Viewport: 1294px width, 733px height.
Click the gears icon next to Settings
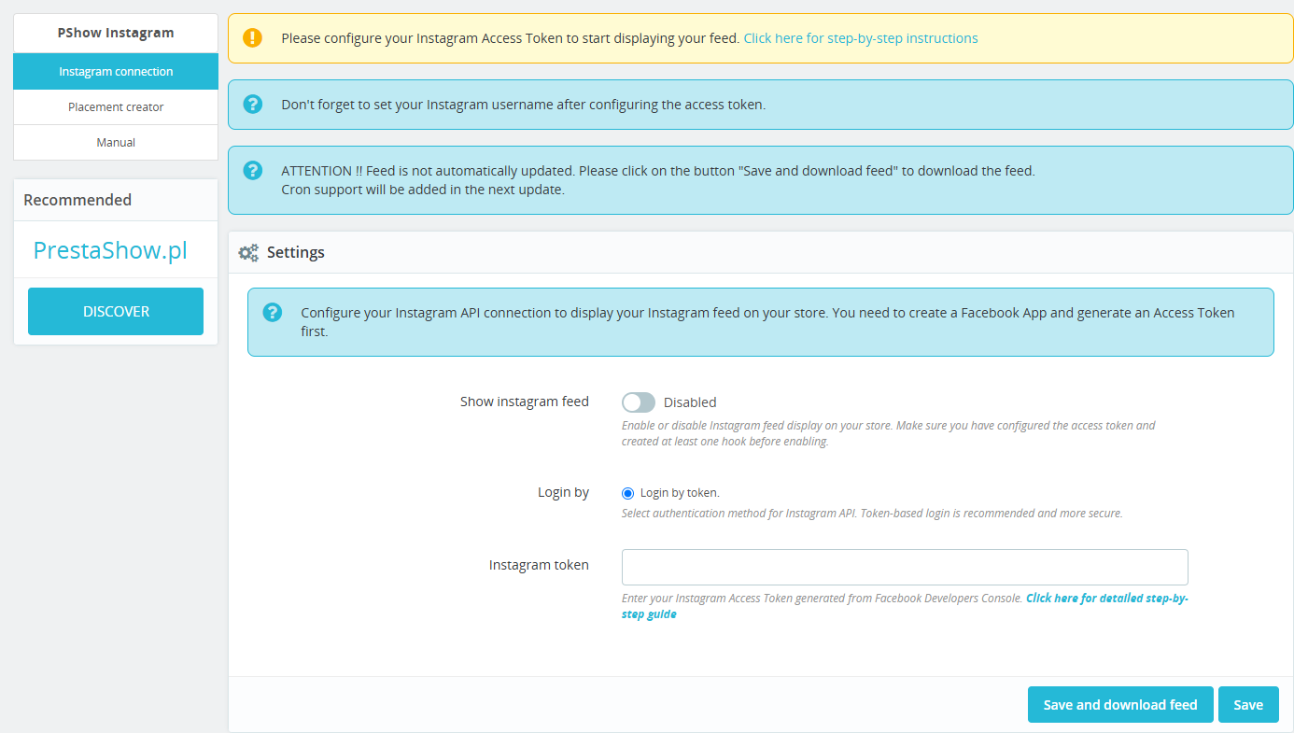(x=248, y=253)
